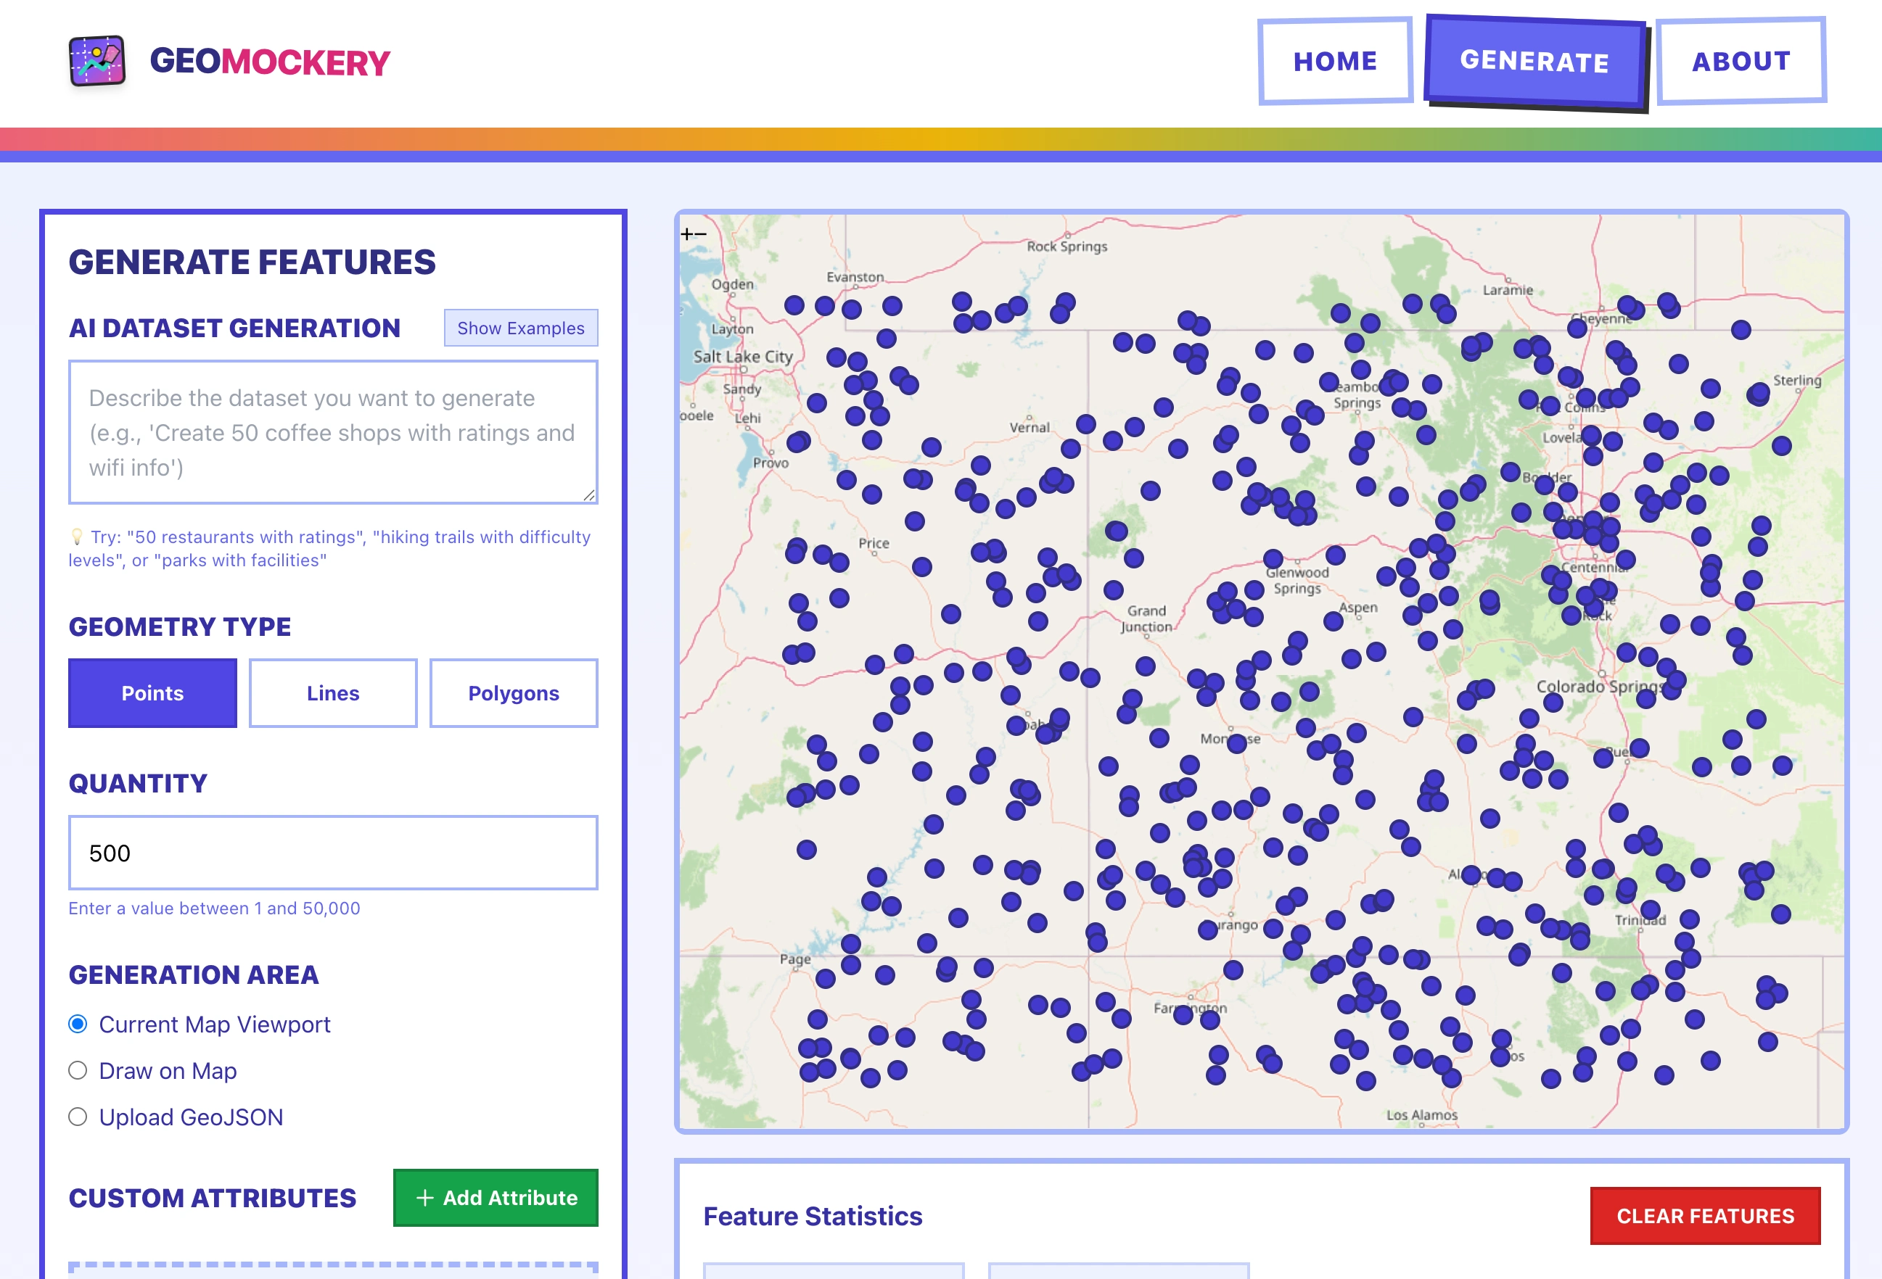This screenshot has width=1882, height=1279.
Task: Switch geometry type to Lines
Action: click(x=333, y=693)
